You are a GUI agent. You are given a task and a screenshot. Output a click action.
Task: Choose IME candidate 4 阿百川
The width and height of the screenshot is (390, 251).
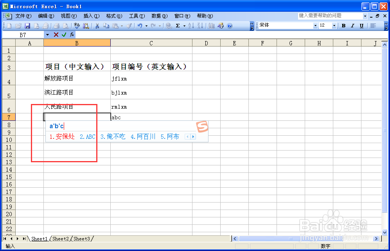(x=143, y=136)
